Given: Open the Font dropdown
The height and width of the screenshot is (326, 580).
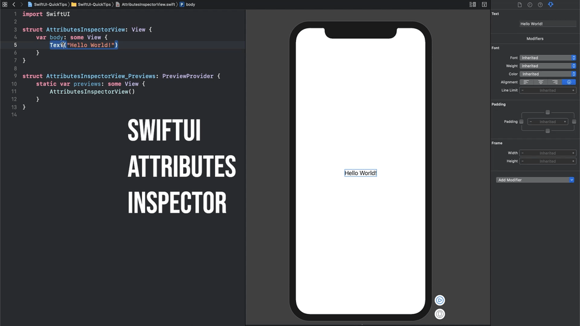Looking at the screenshot, I should 548,58.
